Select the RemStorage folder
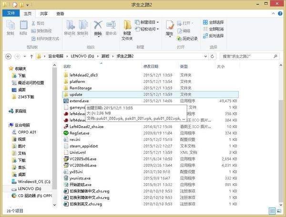This screenshot has height=217, width=286. tap(81, 88)
